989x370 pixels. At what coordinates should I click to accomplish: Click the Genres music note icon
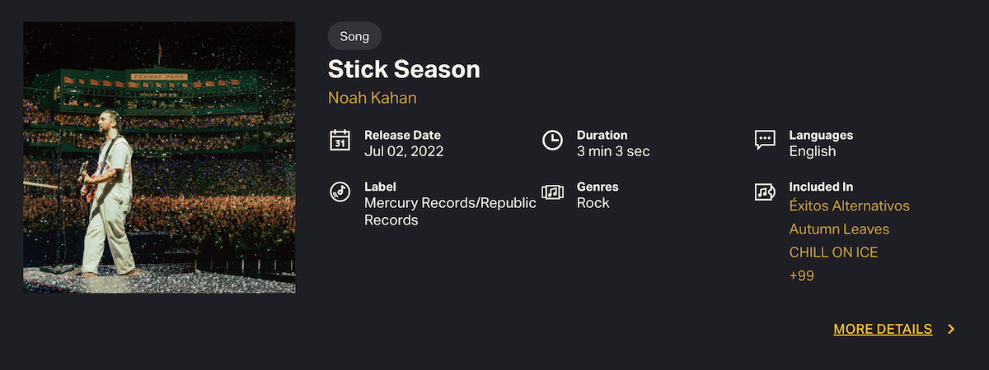click(x=552, y=192)
